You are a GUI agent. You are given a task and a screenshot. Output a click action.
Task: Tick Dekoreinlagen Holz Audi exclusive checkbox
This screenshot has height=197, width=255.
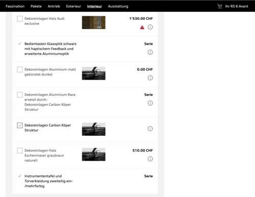tap(20, 19)
